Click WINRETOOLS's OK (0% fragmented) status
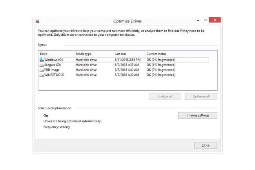Viewport: 255px width, 170px height. 161,75
